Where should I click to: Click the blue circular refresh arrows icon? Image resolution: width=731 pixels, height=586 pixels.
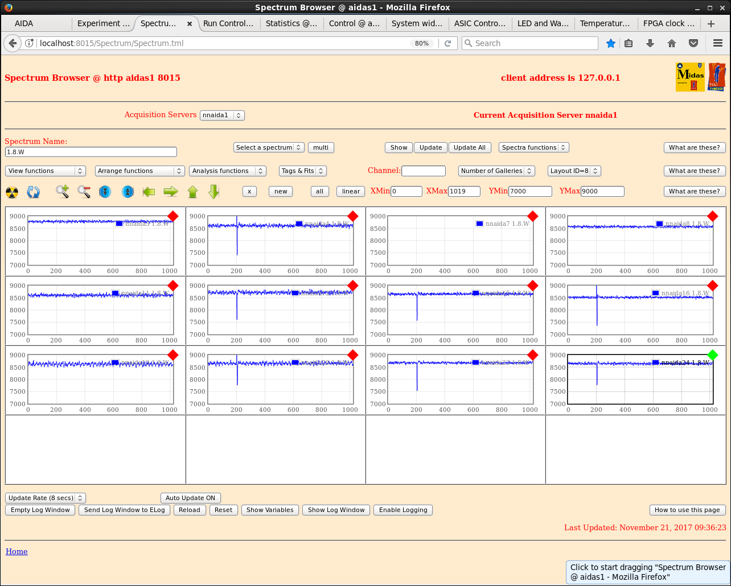(34, 192)
